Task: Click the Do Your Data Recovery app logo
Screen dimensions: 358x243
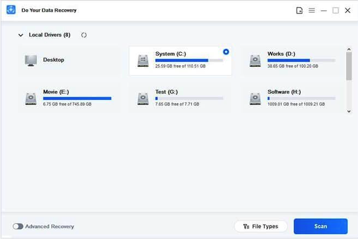Action: (x=11, y=10)
